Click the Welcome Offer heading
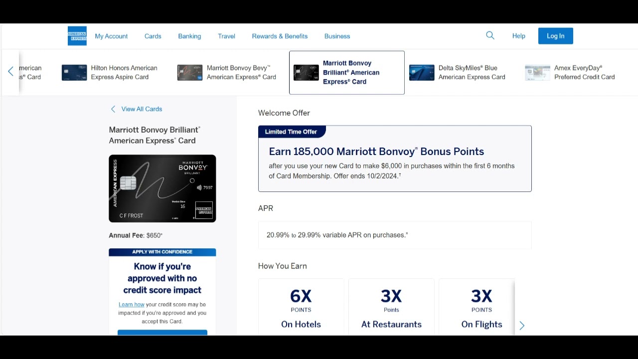The height and width of the screenshot is (359, 638). click(x=284, y=113)
